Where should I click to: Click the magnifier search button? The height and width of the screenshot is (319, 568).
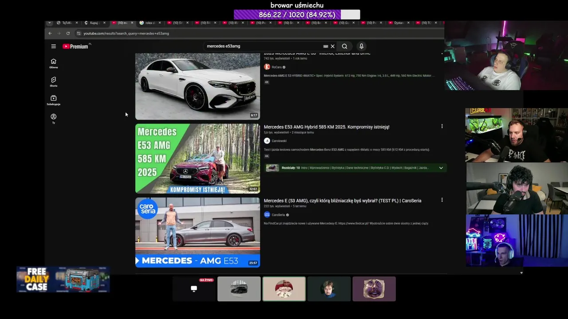pyautogui.click(x=344, y=46)
